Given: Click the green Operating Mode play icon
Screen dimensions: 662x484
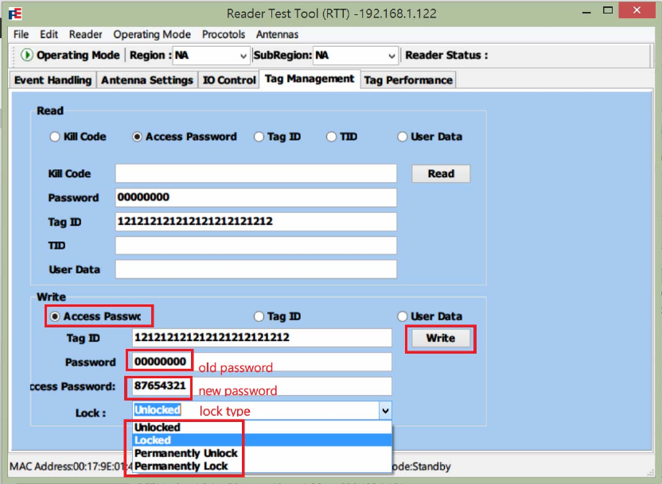Looking at the screenshot, I should tap(26, 55).
